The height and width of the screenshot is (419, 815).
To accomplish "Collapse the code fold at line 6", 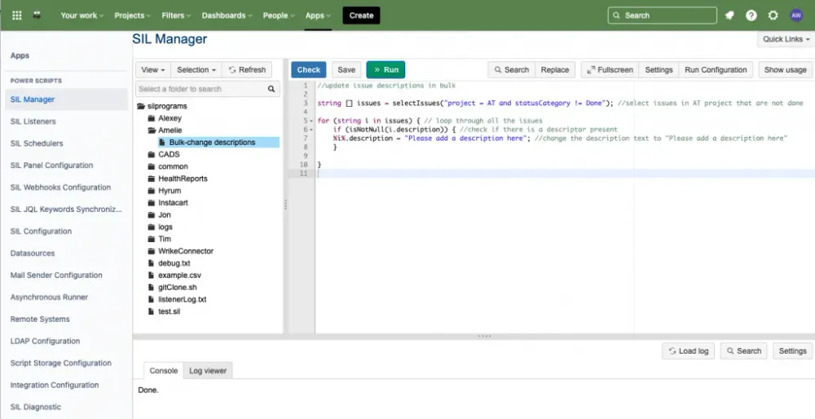I will point(311,130).
